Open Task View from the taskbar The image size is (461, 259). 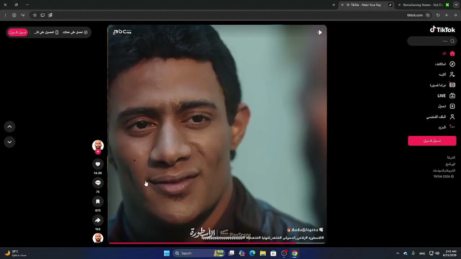[232, 253]
